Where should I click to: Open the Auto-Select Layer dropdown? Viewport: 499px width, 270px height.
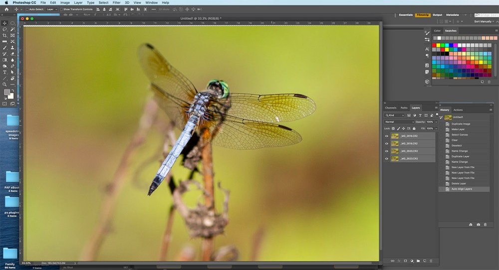point(52,9)
